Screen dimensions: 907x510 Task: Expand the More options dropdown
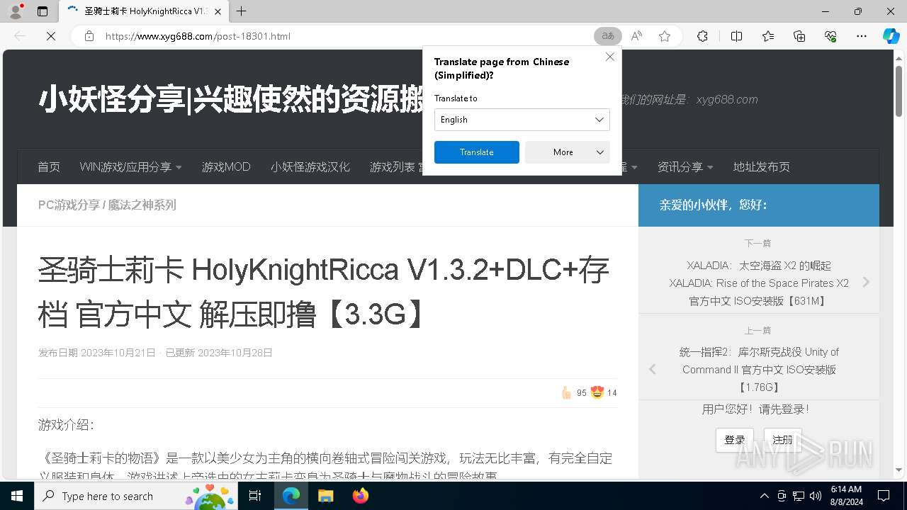click(x=568, y=152)
